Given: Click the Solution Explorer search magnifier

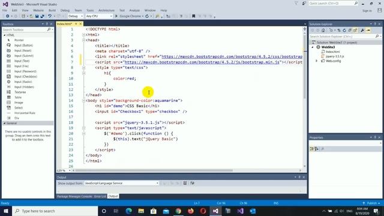Looking at the screenshot, I should click(377, 36).
